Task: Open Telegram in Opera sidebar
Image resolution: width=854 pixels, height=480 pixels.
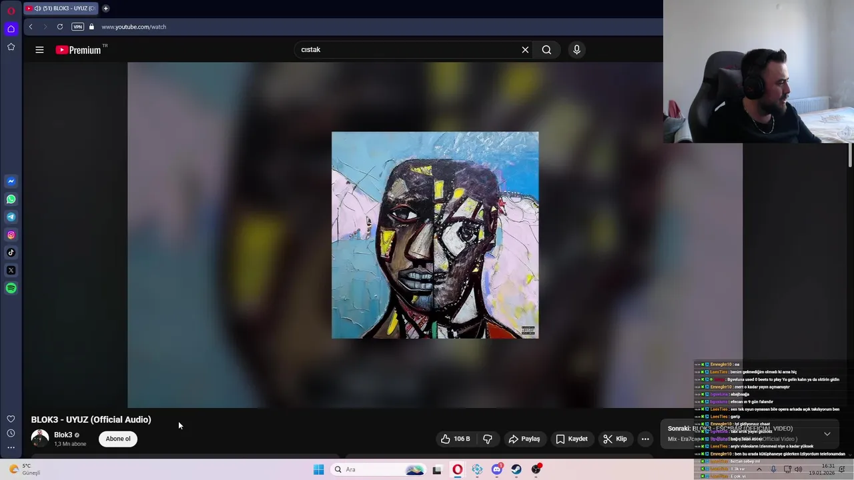Action: pyautogui.click(x=11, y=217)
